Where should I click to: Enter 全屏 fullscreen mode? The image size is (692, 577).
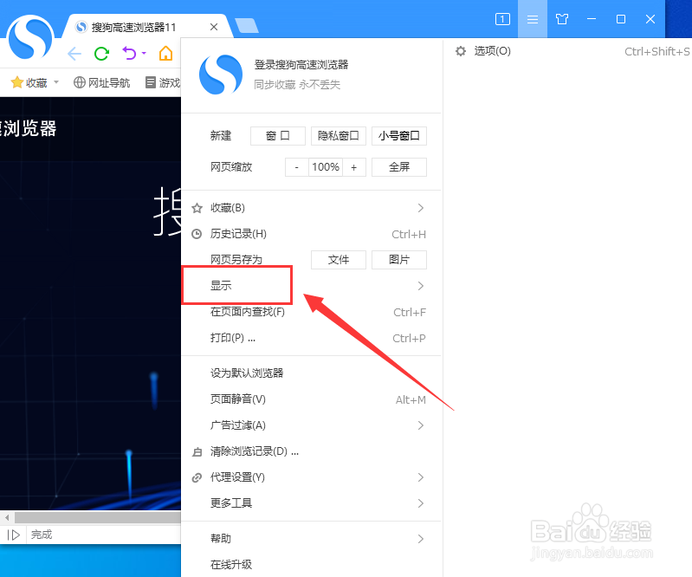coord(399,167)
